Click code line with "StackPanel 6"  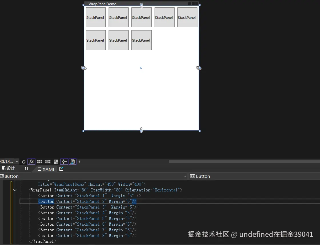87,224
